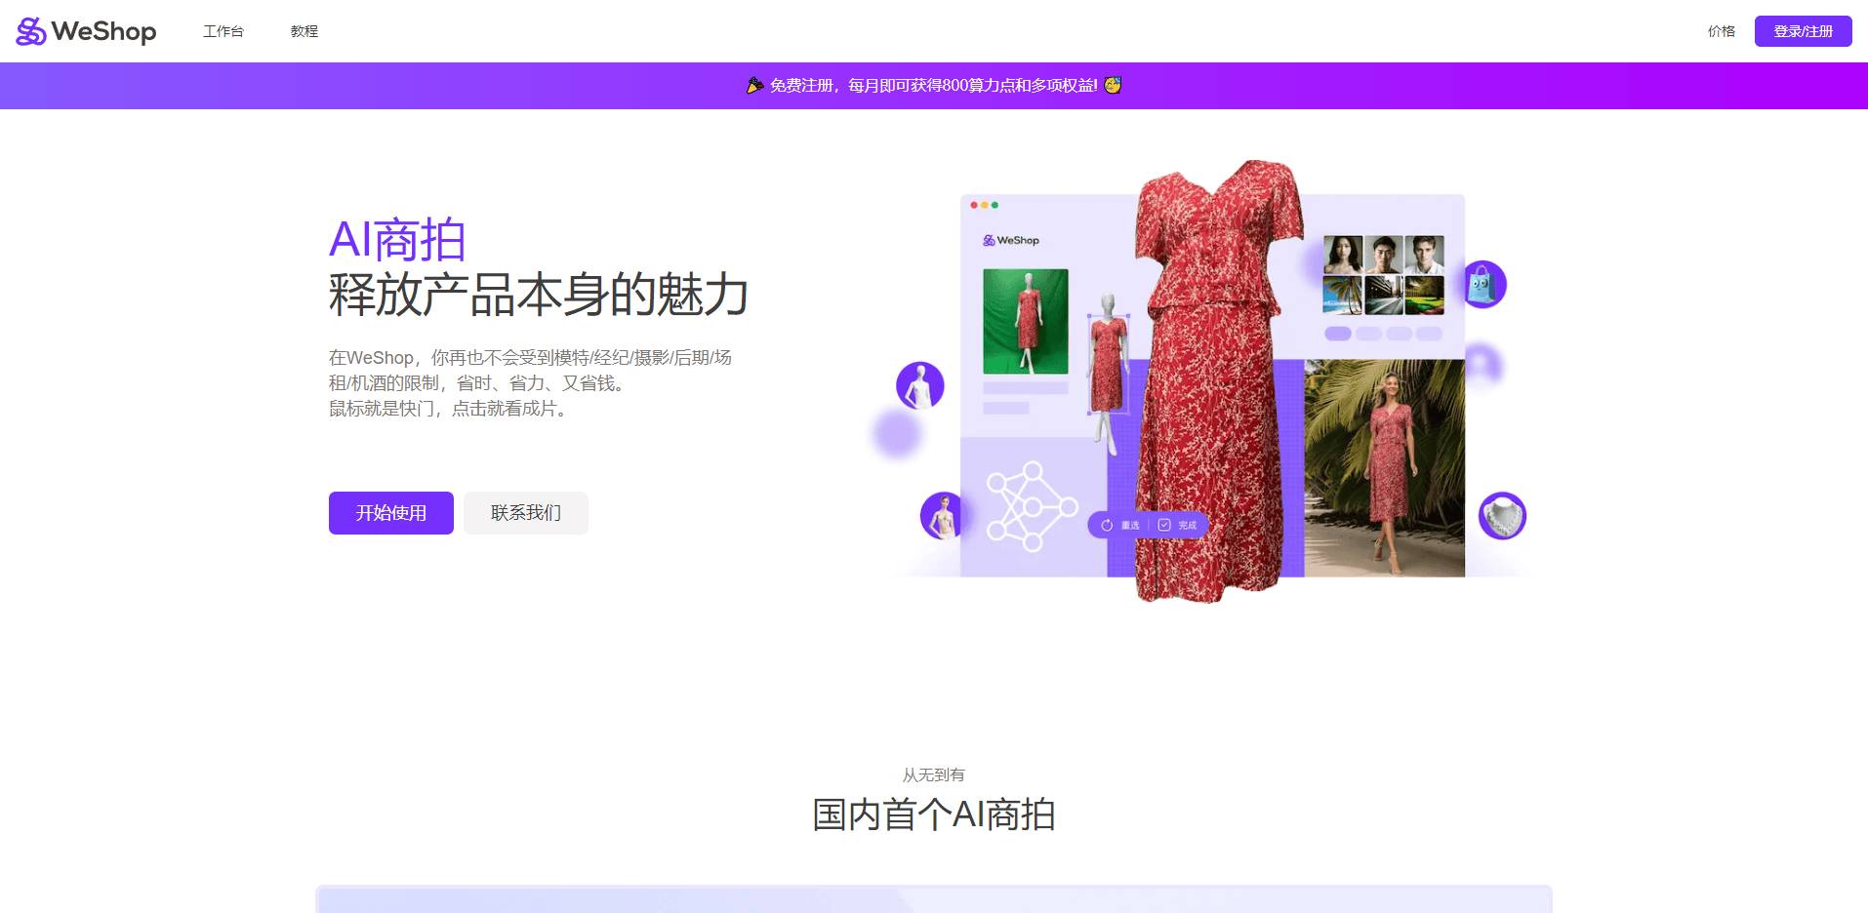Viewport: 1868px width, 913px height.
Task: Click the checkmark icon on the 完成 button
Action: [1164, 524]
